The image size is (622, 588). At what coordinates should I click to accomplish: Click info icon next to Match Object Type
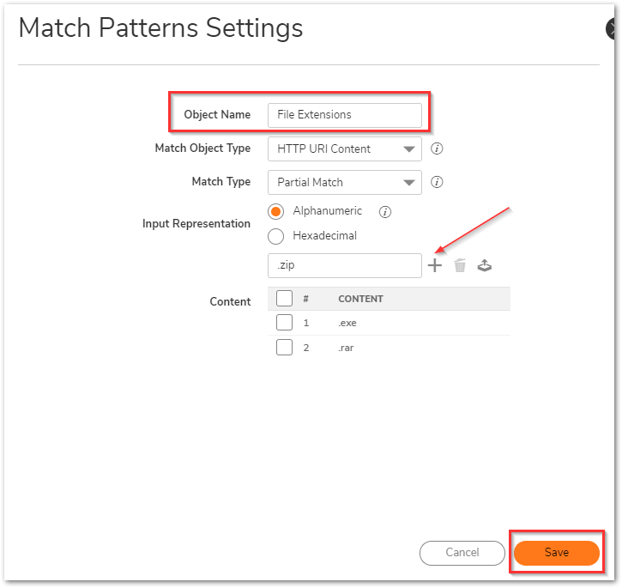437,149
